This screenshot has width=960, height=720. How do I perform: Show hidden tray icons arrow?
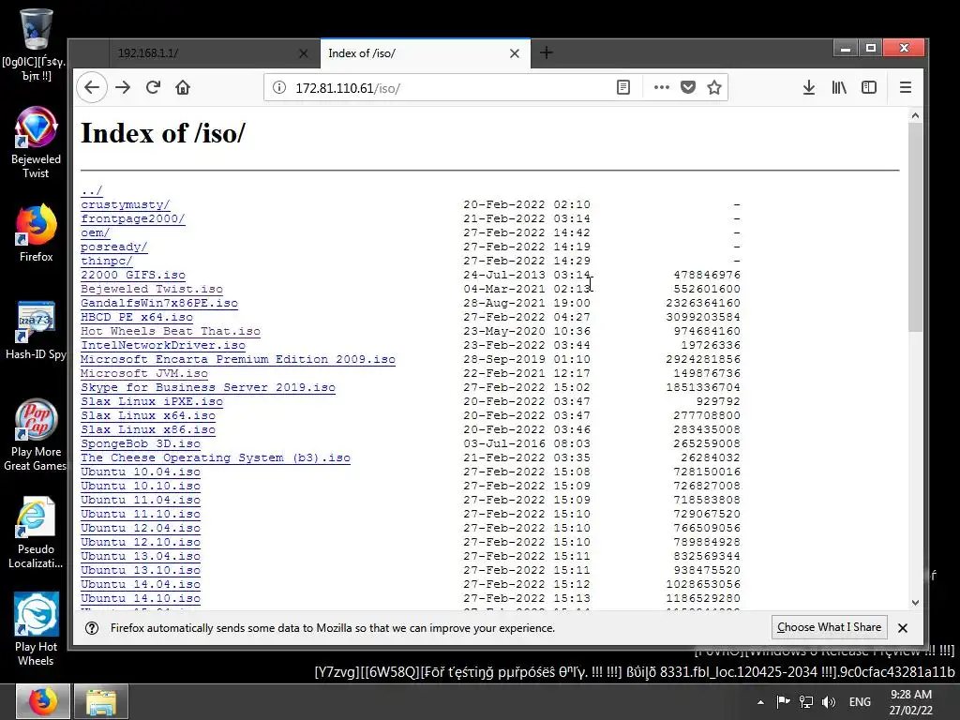760,702
